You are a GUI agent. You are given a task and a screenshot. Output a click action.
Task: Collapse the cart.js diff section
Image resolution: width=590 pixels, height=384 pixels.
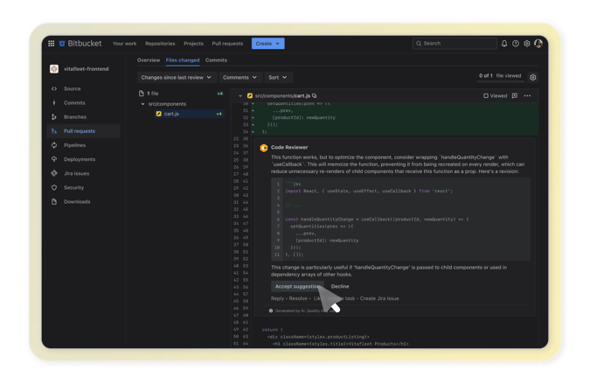pos(240,96)
